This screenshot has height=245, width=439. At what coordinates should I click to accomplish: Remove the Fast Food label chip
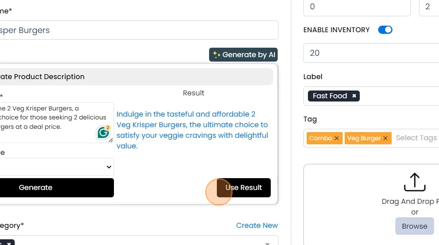[x=354, y=96]
